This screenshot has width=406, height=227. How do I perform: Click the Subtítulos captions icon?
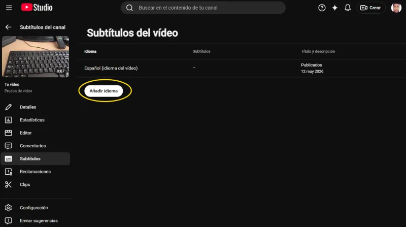point(8,159)
